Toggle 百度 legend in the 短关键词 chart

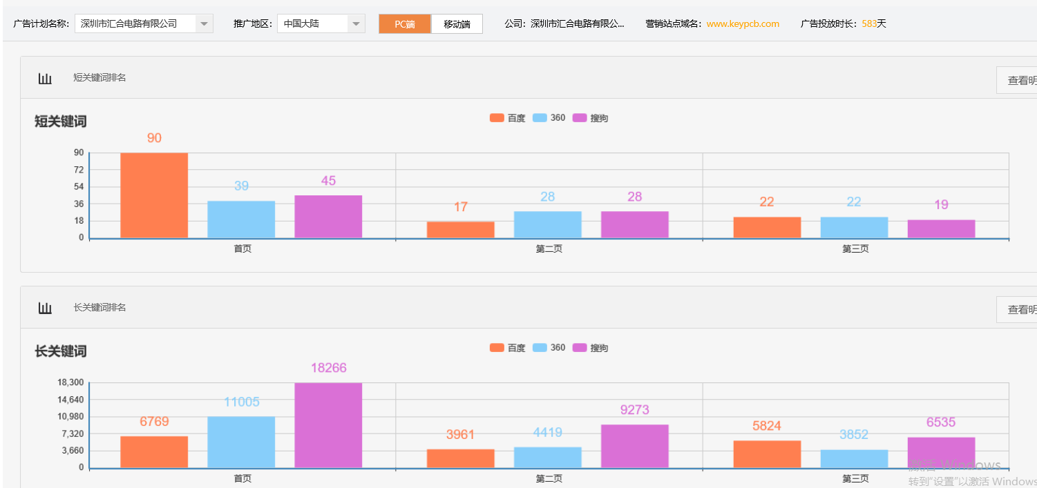507,118
